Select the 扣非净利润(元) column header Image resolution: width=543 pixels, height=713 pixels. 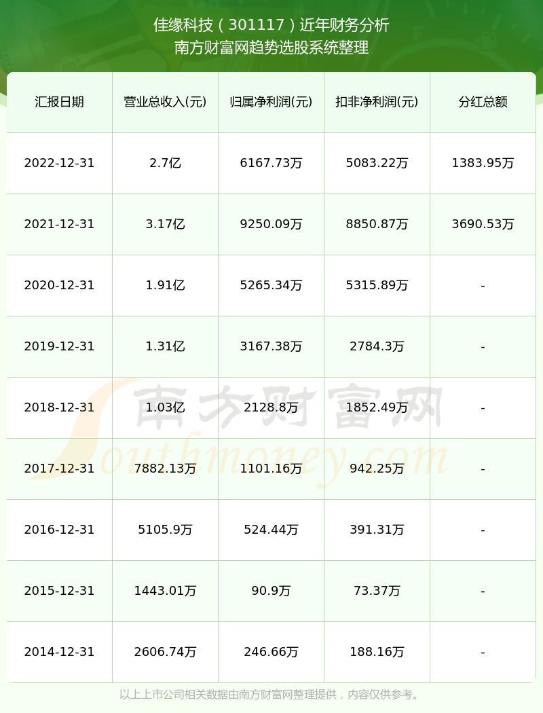(x=377, y=102)
